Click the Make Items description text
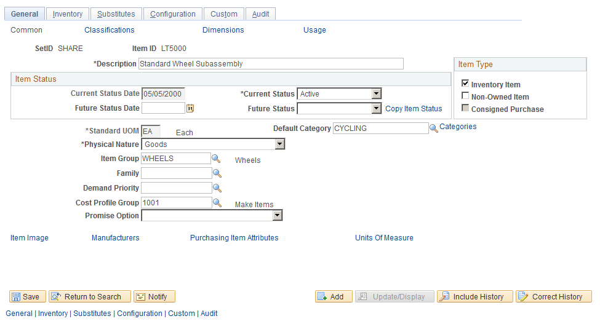 pyautogui.click(x=254, y=205)
